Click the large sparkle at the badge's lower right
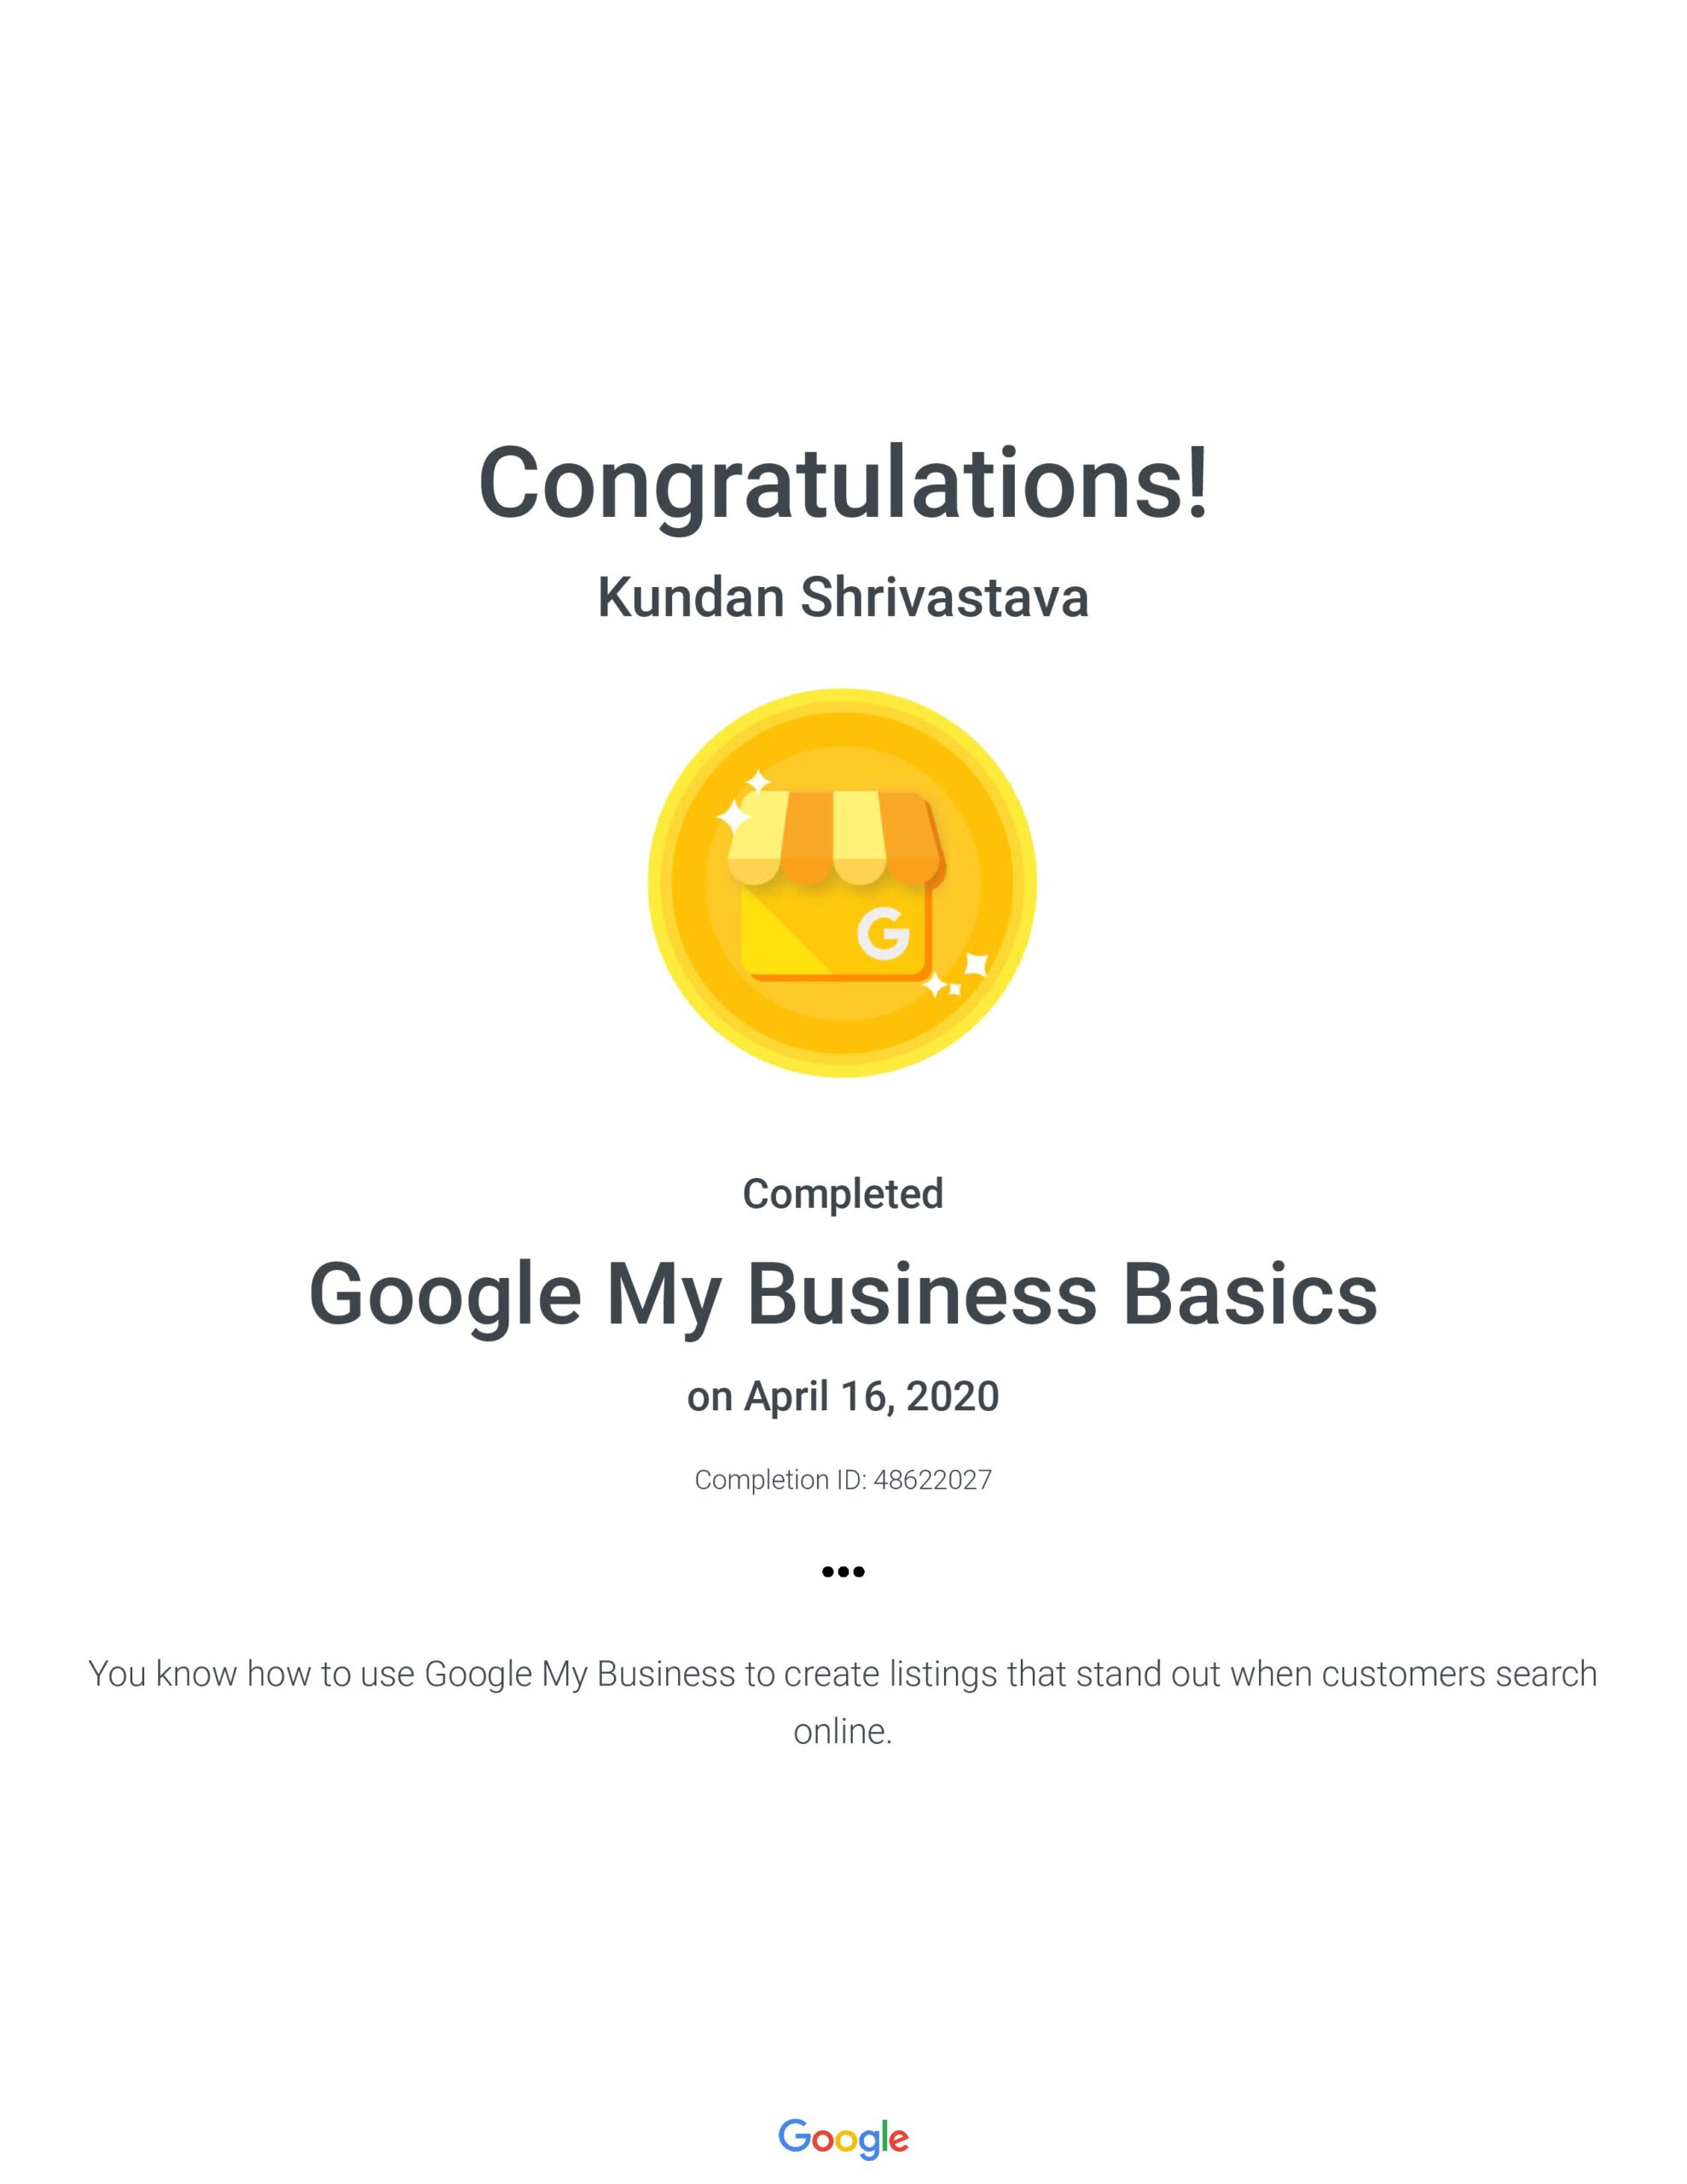The height and width of the screenshot is (2184, 1687). (x=974, y=965)
